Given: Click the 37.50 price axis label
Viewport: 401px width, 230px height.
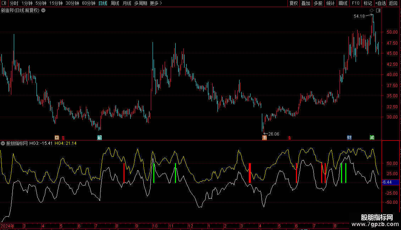Looking at the screenshot, I should coord(392,85).
